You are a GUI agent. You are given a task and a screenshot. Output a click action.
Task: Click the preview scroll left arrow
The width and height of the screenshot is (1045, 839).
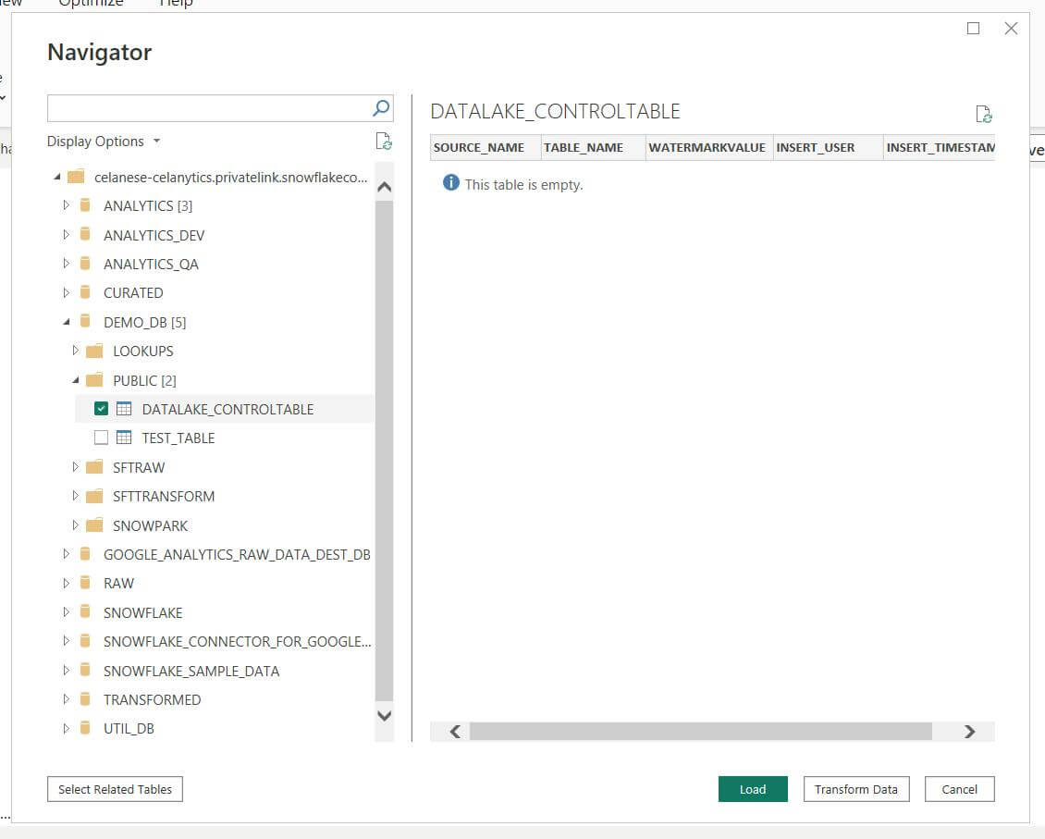click(x=455, y=732)
